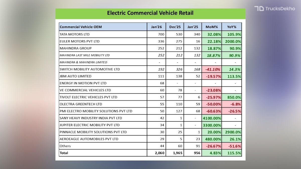Select PMI Electro YoY value -26.5%
301x169 pixels.
pyautogui.click(x=235, y=111)
